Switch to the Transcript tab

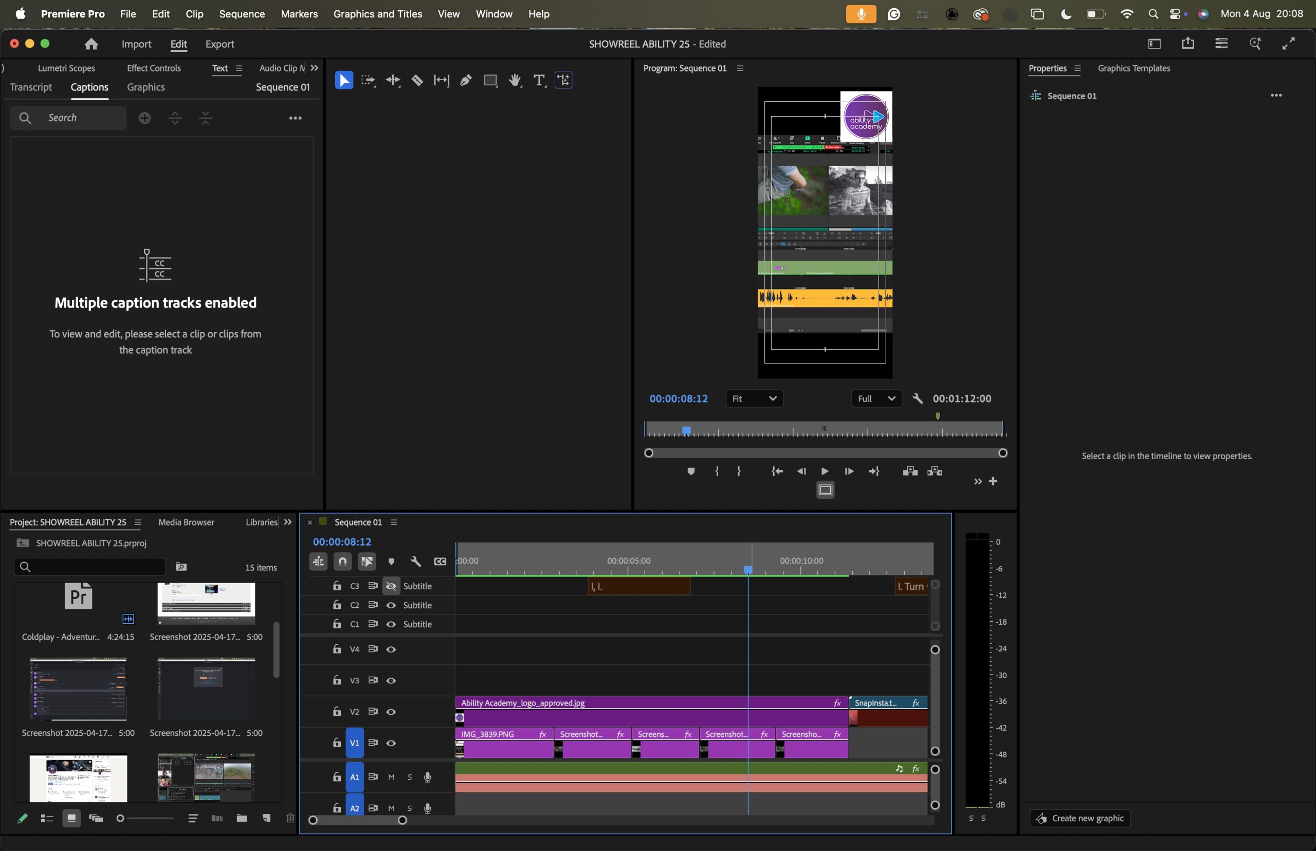[x=31, y=87]
